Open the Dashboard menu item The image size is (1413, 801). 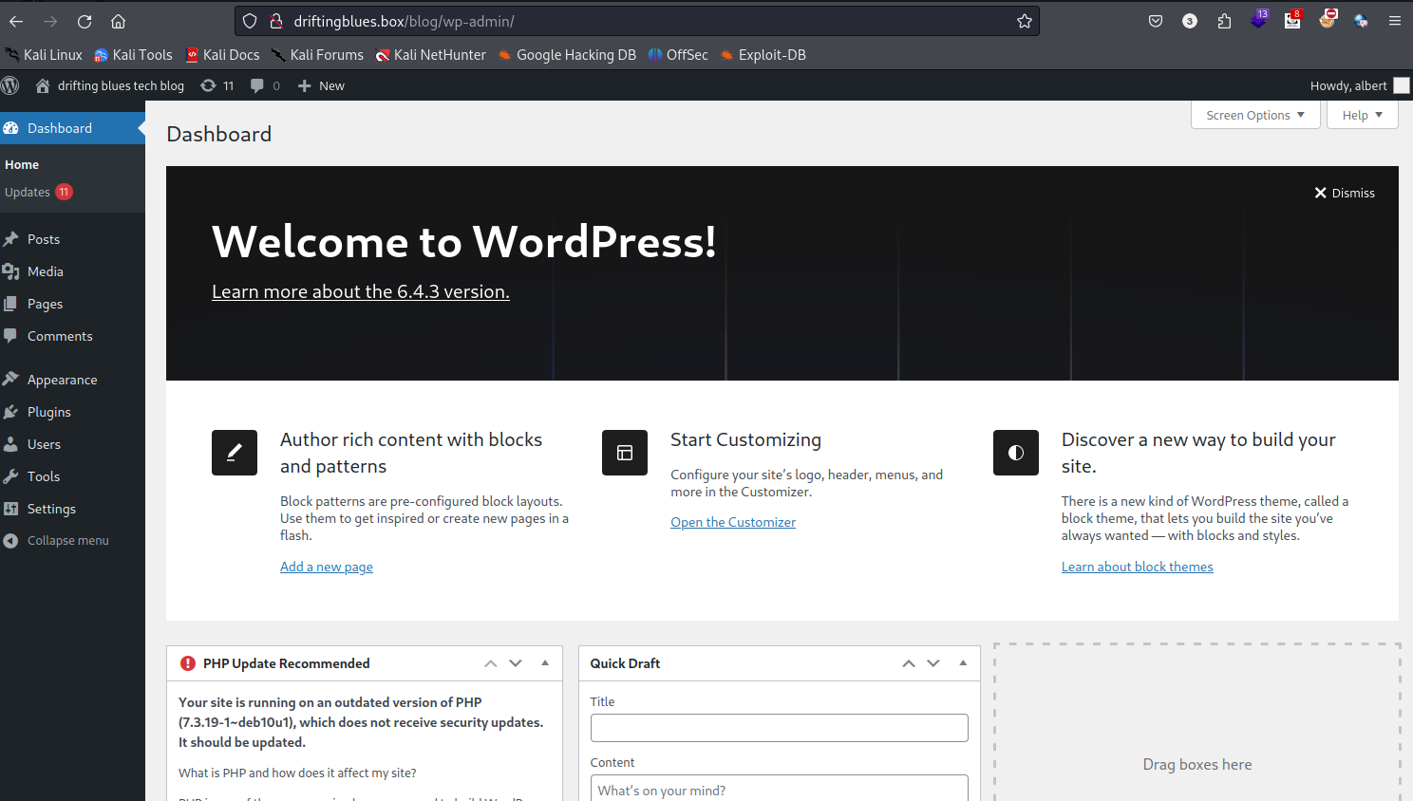(72, 128)
